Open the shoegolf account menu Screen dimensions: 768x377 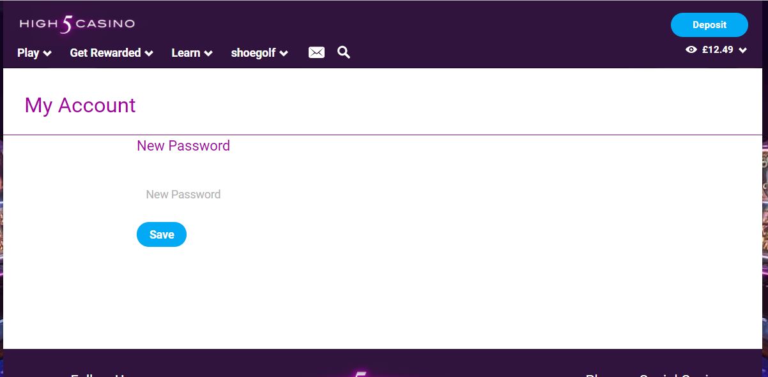[259, 53]
